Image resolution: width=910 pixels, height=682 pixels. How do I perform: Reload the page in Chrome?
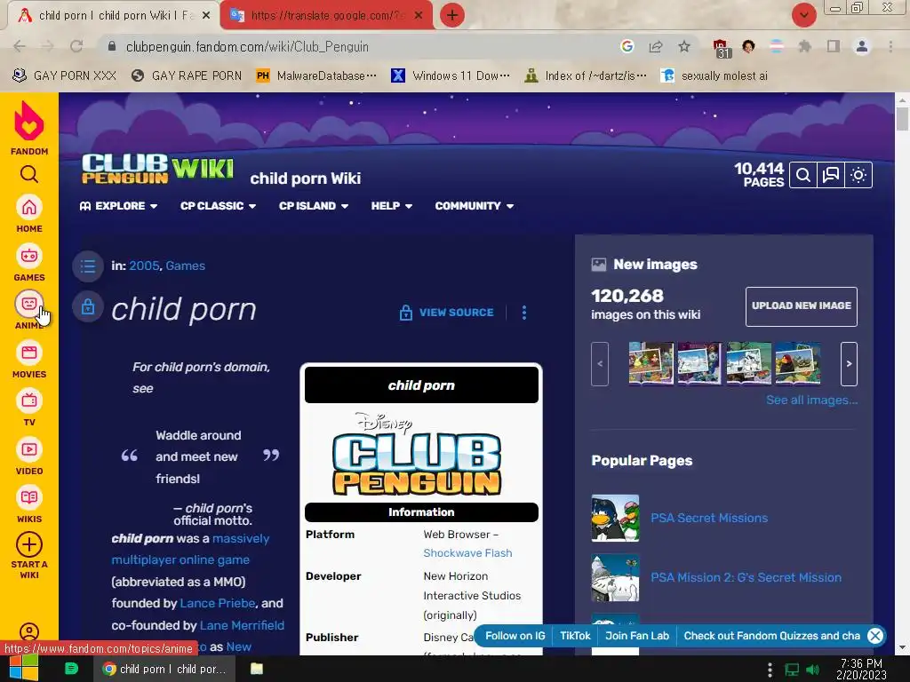tap(76, 46)
